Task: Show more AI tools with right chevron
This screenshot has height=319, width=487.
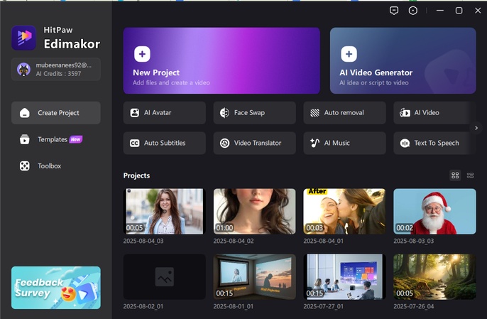Action: coord(476,128)
